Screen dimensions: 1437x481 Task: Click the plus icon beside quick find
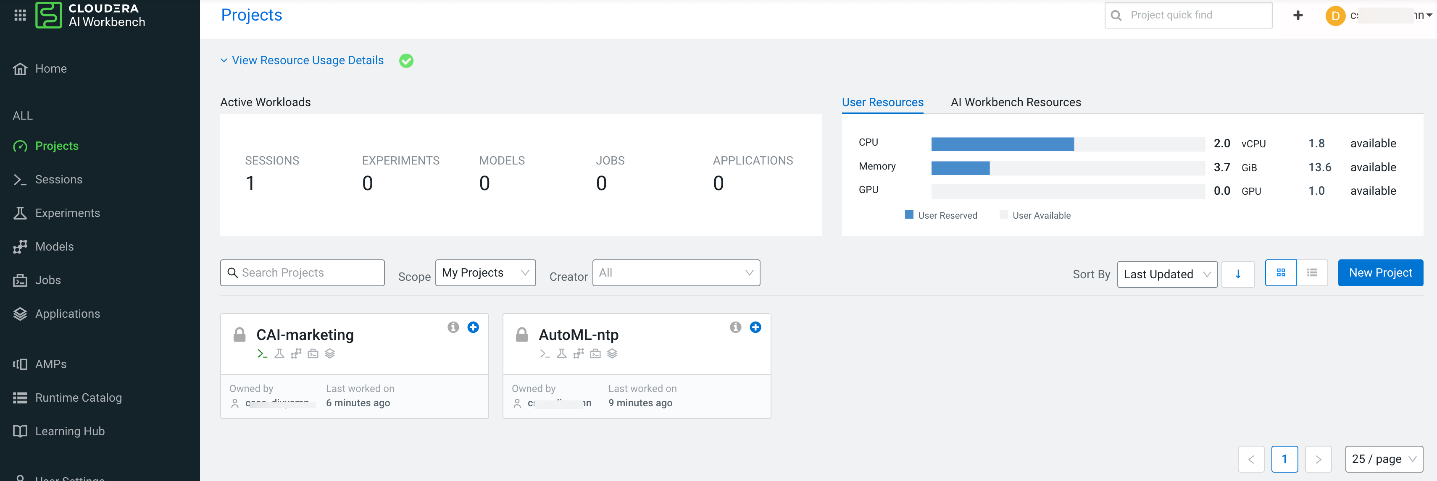[x=1298, y=16]
